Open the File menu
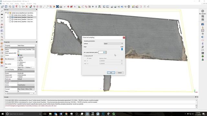The image size is (207, 116). 4,4
